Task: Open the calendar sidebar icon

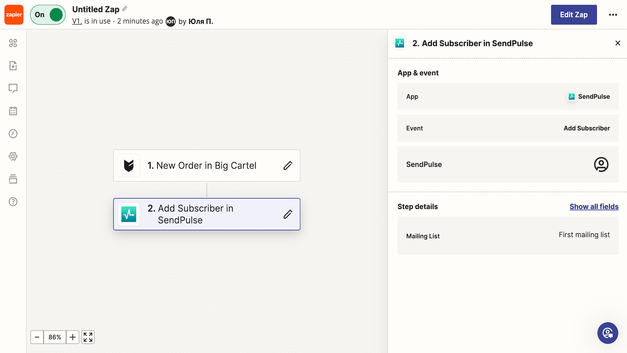Action: pyautogui.click(x=13, y=111)
